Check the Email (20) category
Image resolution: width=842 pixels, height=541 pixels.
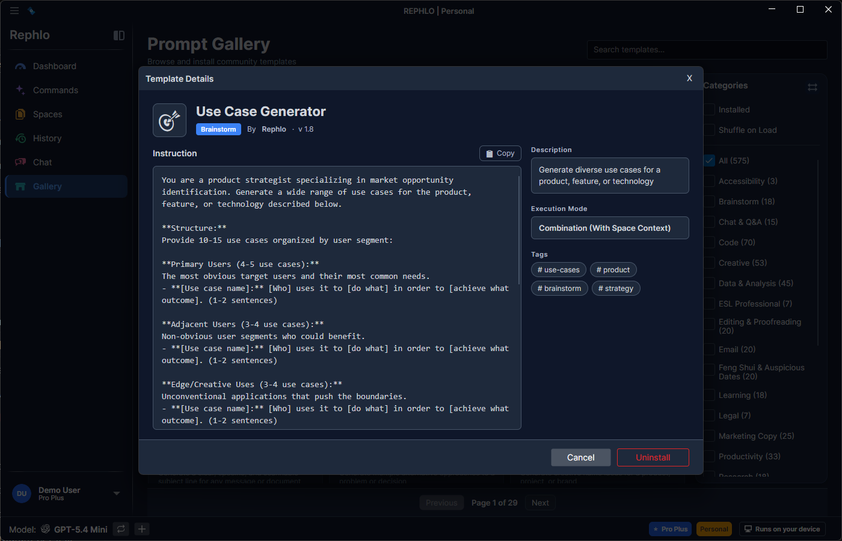tap(709, 349)
